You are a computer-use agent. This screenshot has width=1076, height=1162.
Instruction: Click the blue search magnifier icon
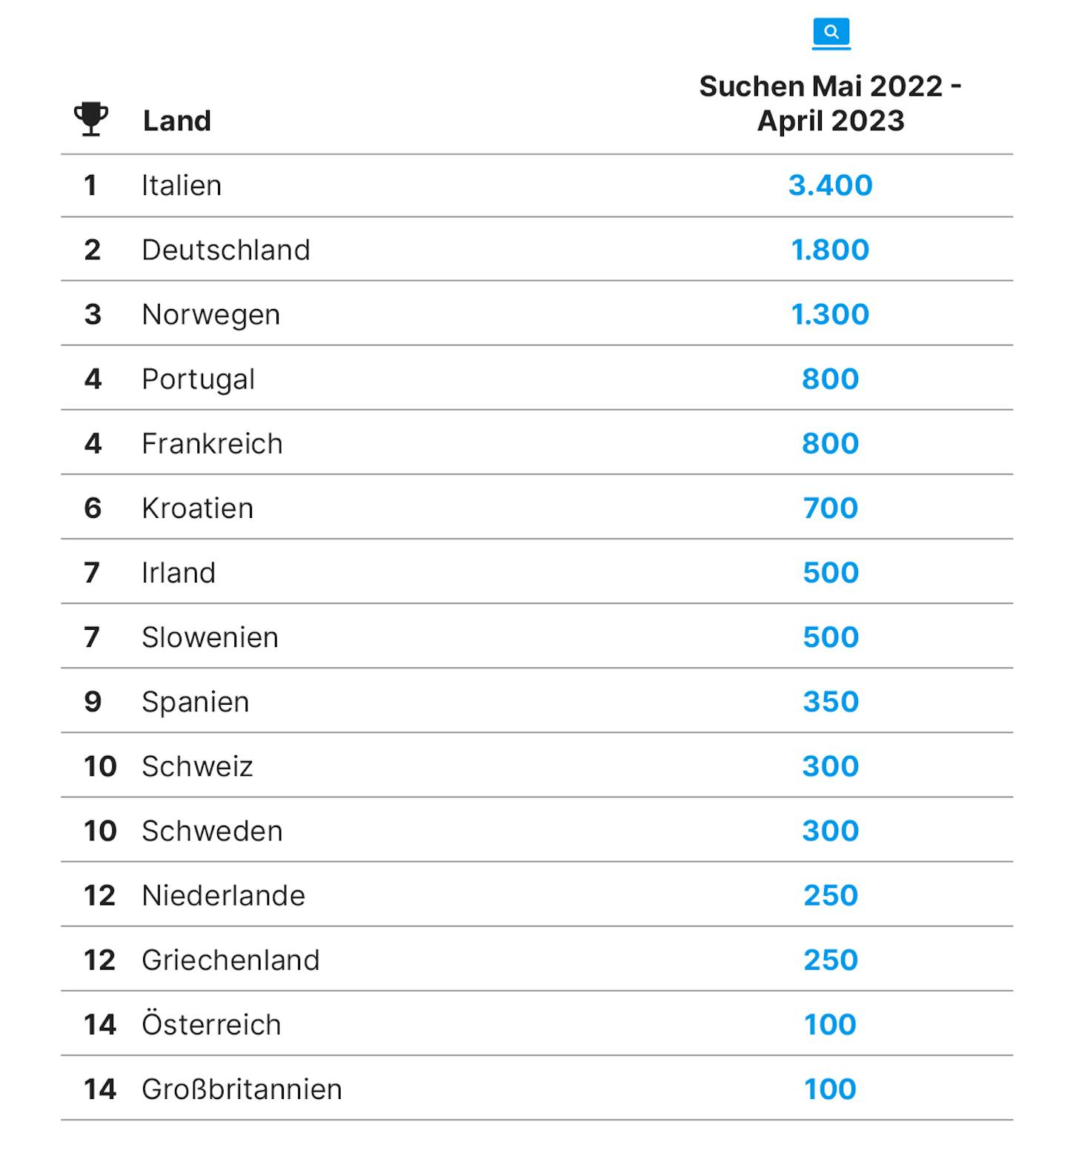(831, 33)
